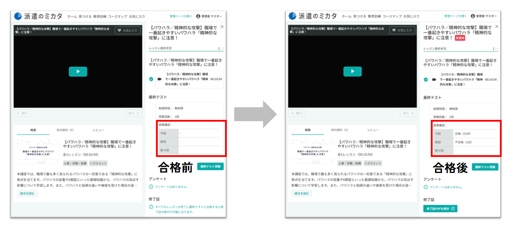Click ハラスメント tag in 合格前 screen
This screenshot has height=228, width=513.
(x=98, y=163)
